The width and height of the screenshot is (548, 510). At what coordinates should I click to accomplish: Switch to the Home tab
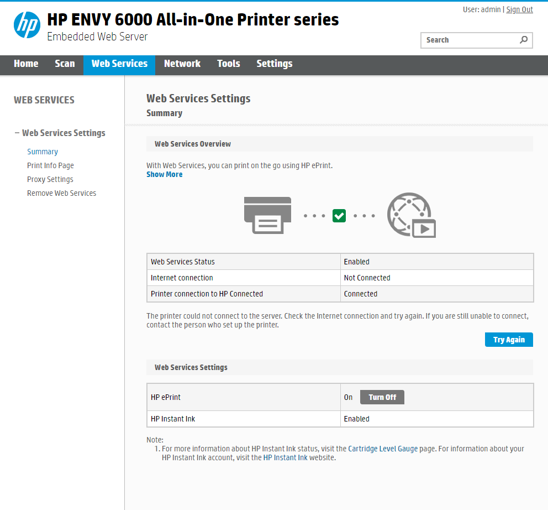[25, 64]
